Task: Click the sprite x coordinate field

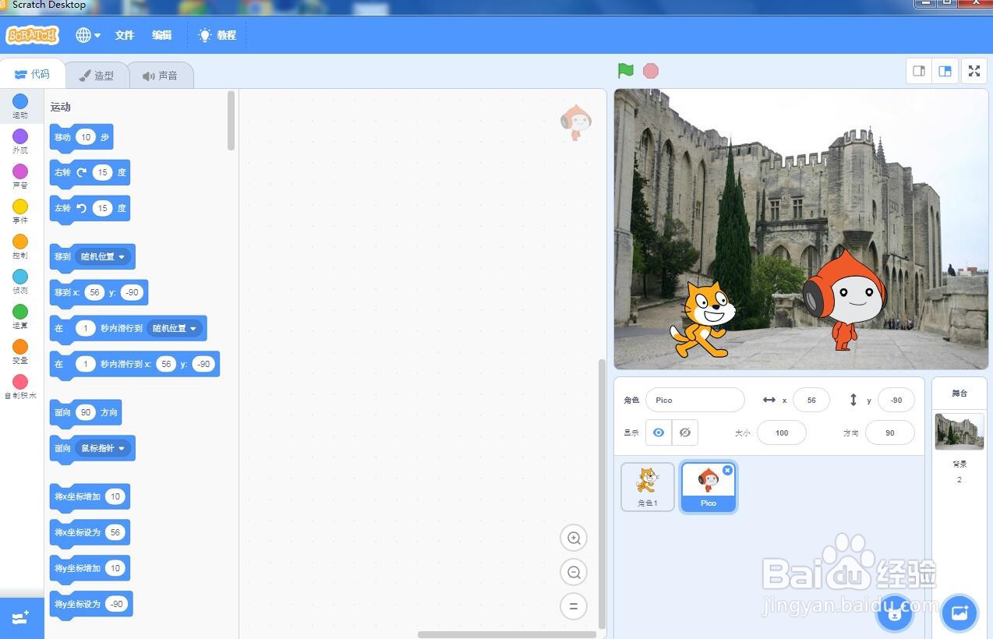Action: (x=811, y=400)
